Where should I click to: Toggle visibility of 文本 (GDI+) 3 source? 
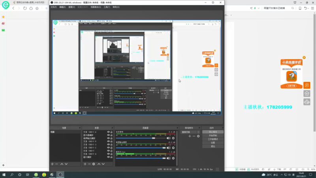pos(108,144)
